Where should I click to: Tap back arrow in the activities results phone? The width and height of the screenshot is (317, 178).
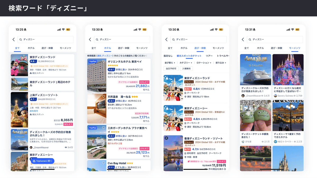[166, 39]
